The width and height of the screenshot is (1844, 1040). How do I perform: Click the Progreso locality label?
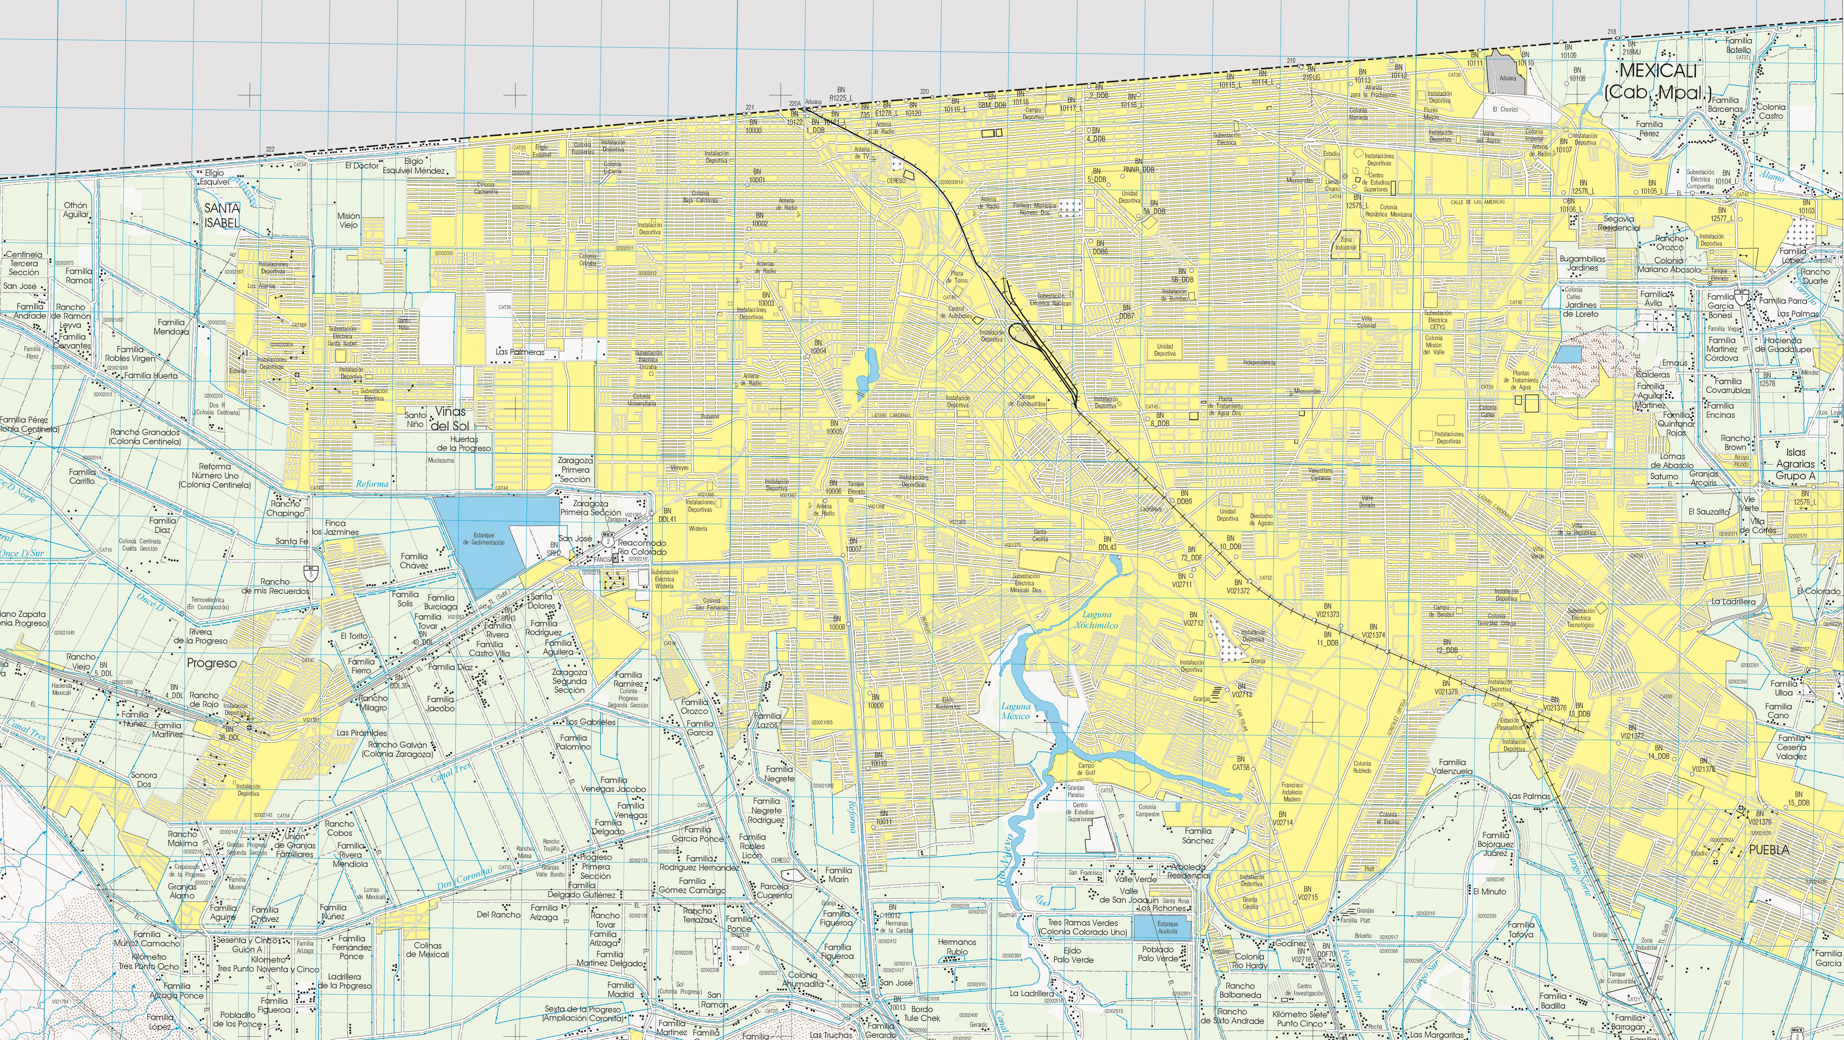[212, 664]
